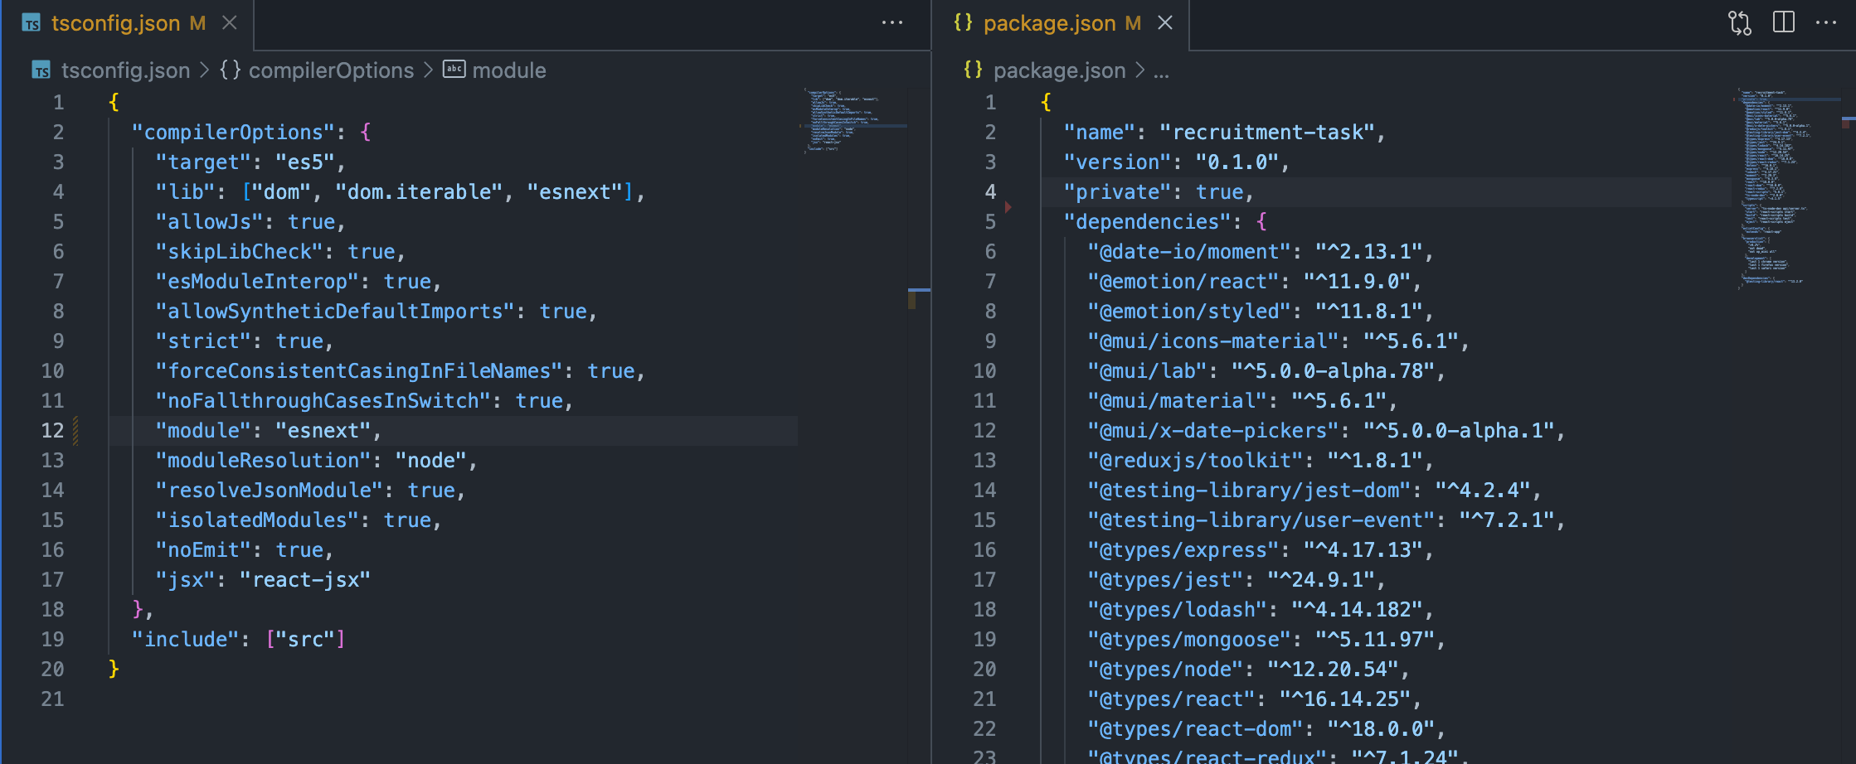Screen dimensions: 1856x764
Task: Click the "@types/express" dependency
Action: point(1183,550)
